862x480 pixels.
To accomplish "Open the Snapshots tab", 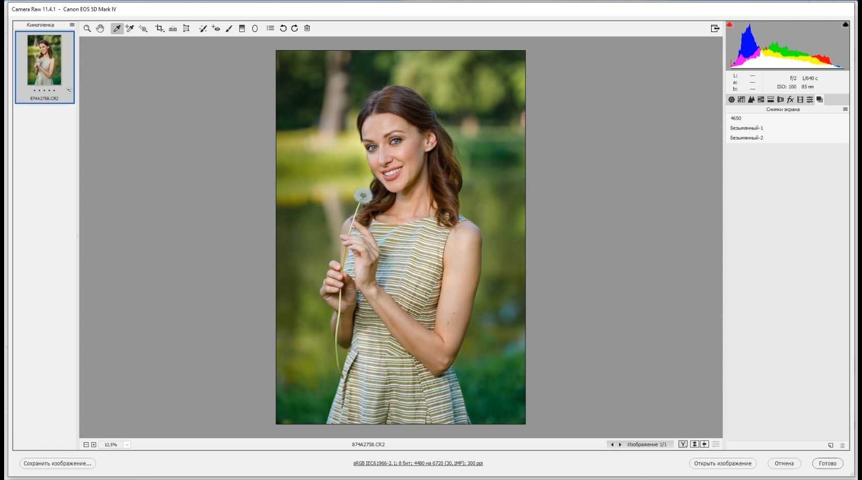I will (x=820, y=99).
